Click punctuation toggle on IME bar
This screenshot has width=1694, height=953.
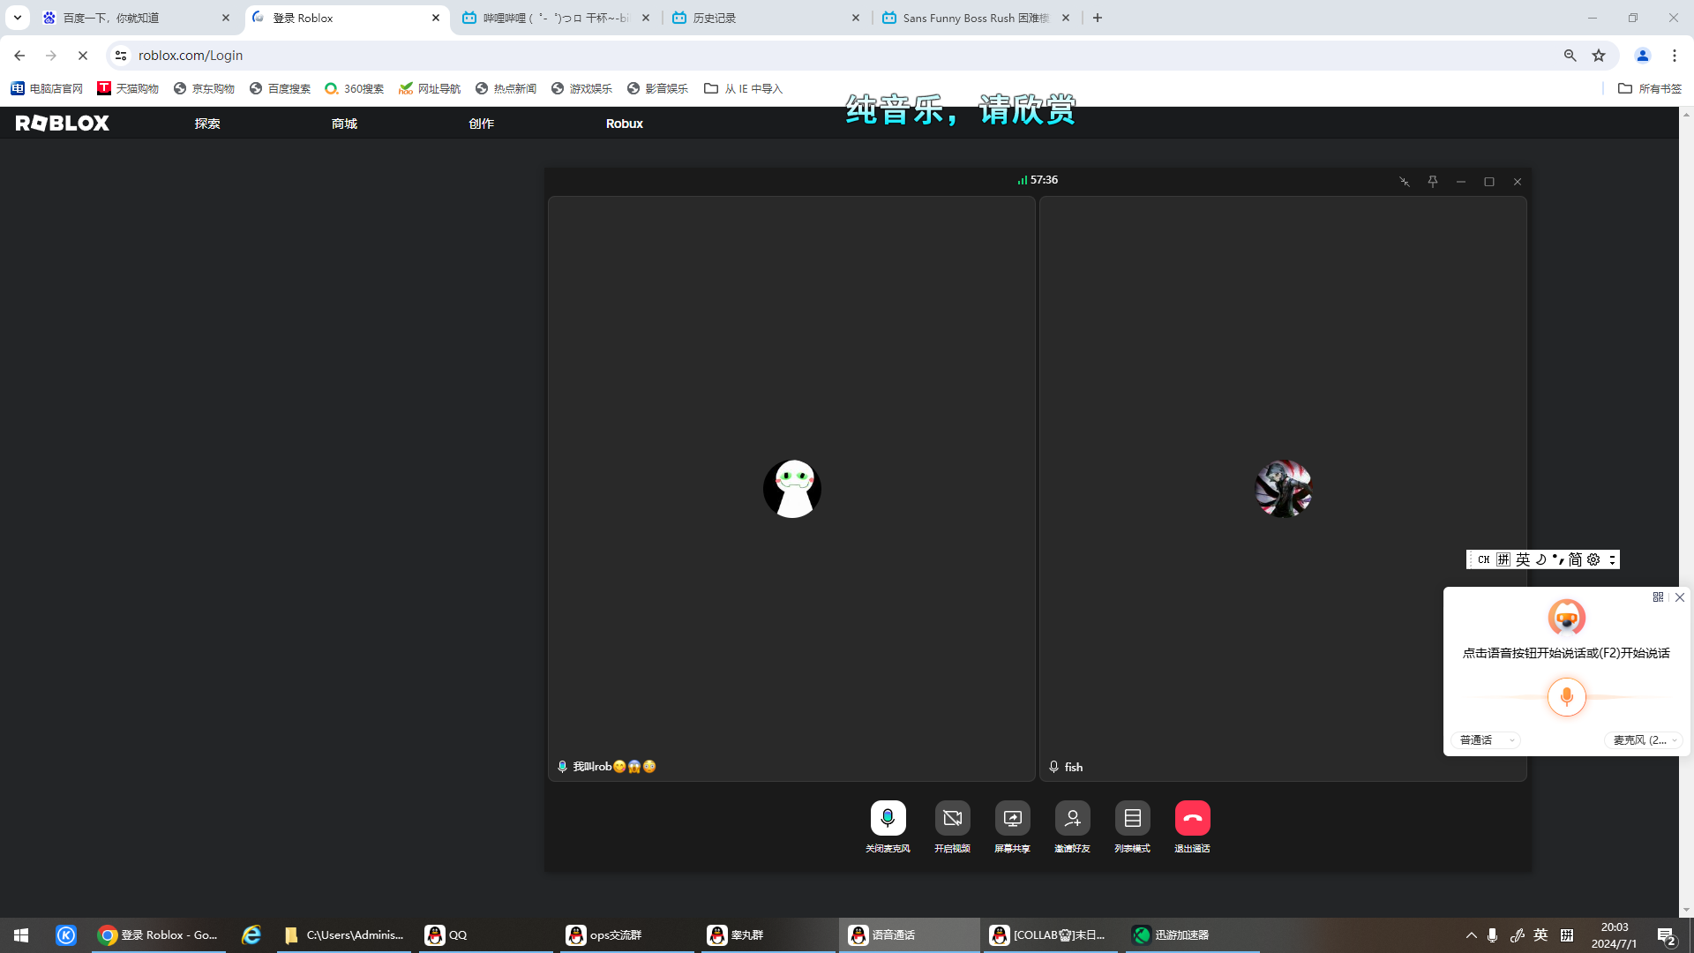coord(1558,559)
